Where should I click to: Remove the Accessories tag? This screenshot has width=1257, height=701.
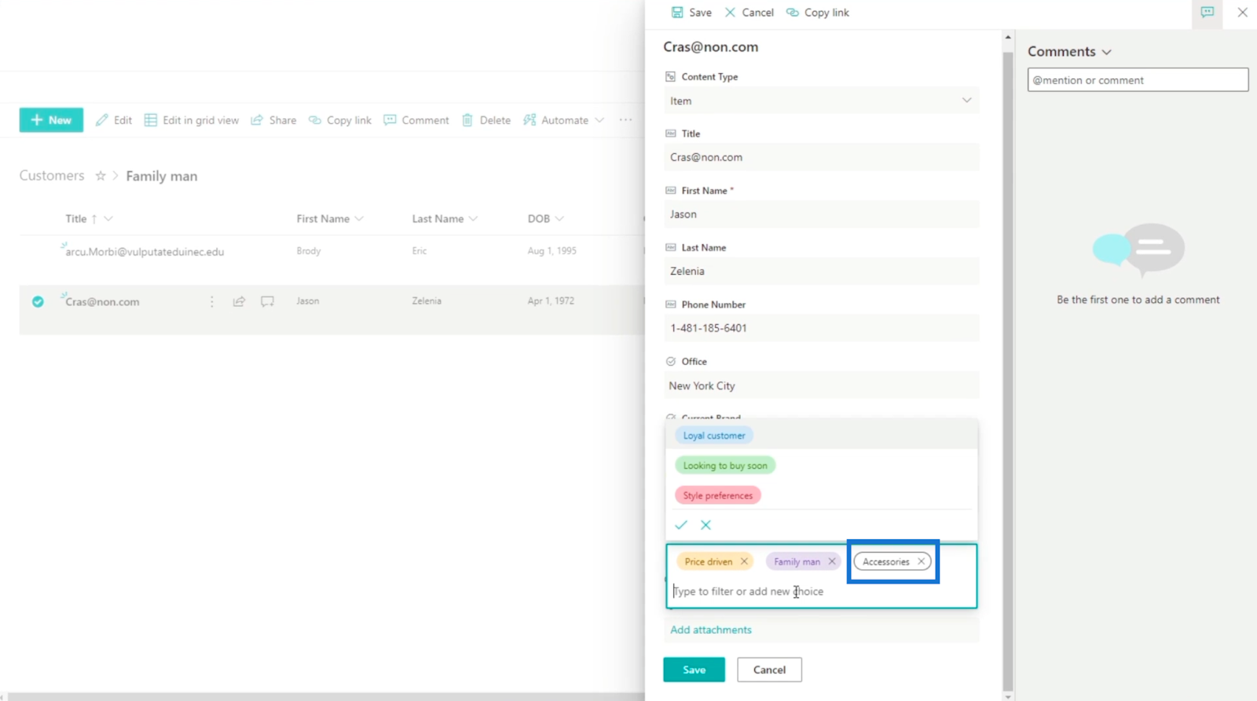point(921,561)
